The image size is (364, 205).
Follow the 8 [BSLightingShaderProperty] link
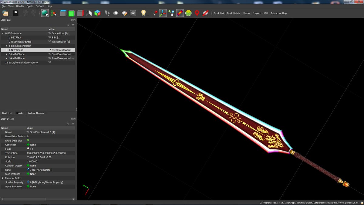tap(46, 182)
